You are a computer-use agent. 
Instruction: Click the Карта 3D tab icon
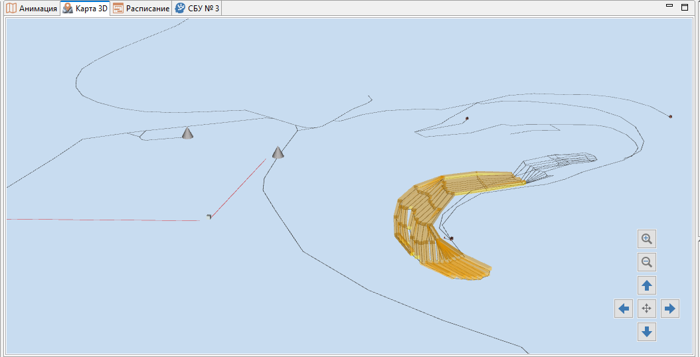[68, 9]
